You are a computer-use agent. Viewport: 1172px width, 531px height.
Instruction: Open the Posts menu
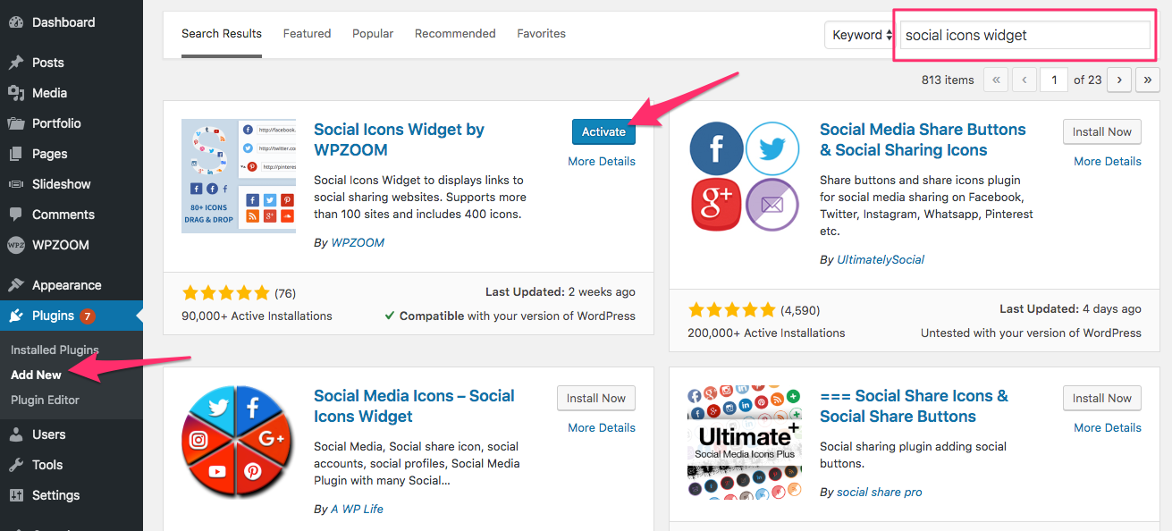(x=72, y=63)
